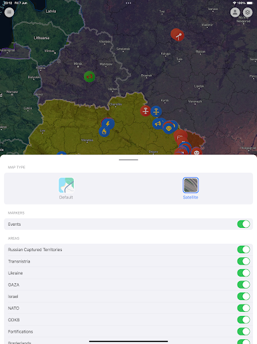
Task: Choose the Satellite map type thumbnail
Action: [x=190, y=185]
